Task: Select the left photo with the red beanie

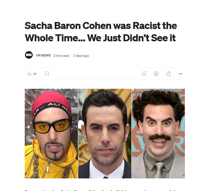Action: (51, 134)
